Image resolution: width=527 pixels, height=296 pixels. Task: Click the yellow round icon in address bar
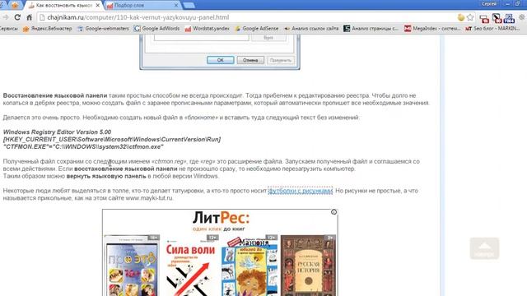tap(461, 17)
